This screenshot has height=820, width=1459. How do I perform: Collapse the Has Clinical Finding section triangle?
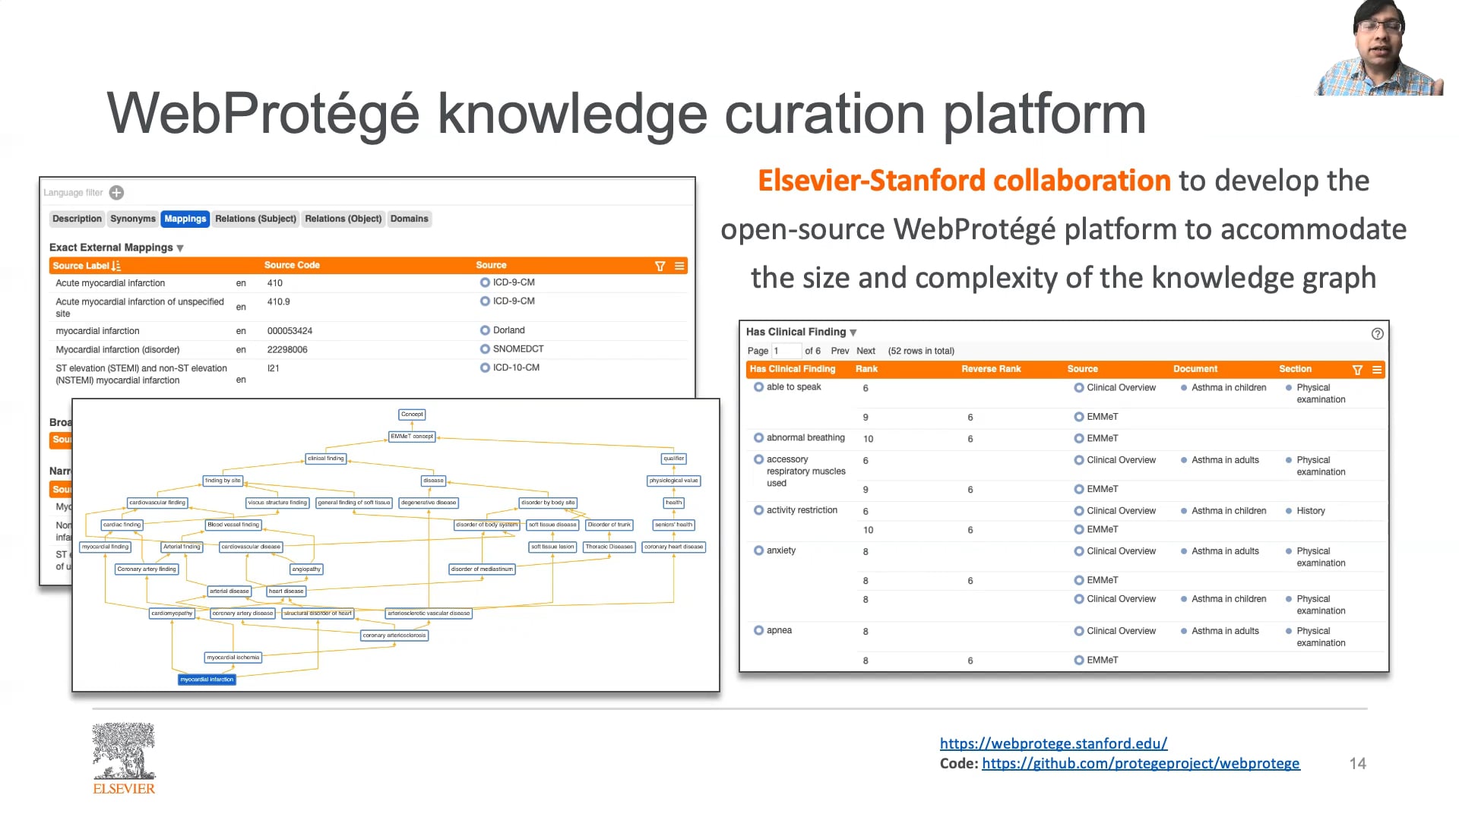(x=852, y=332)
